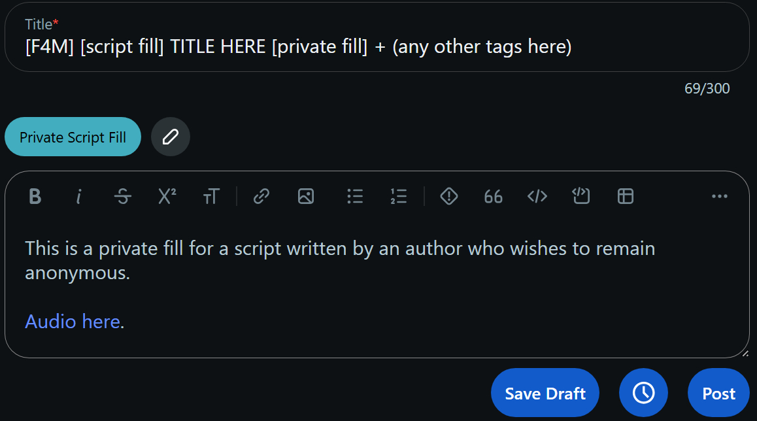Edit the post flair with pencil button
Viewport: 757px width, 421px height.
click(x=170, y=137)
